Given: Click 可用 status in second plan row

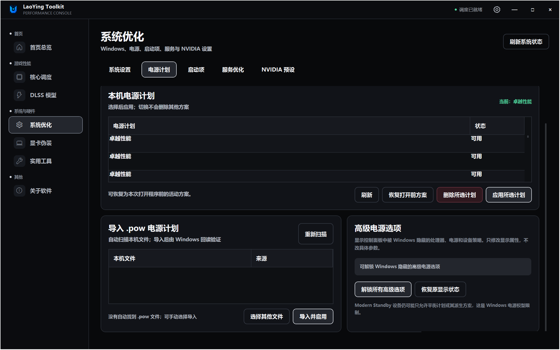Looking at the screenshot, I should tap(476, 156).
